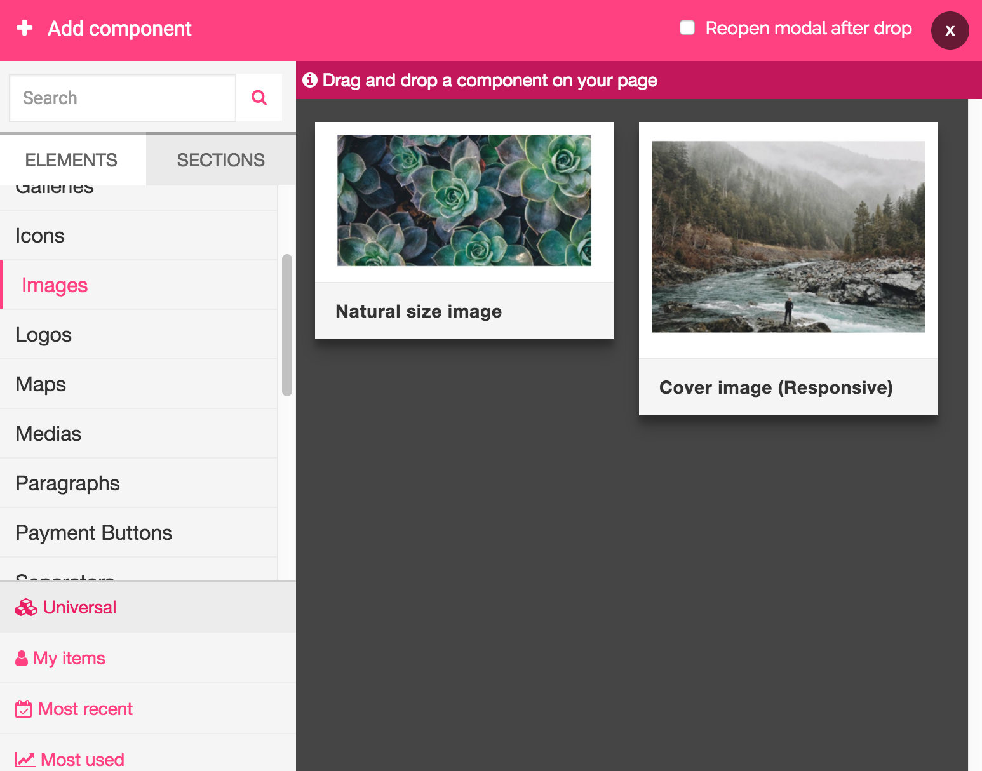Click the My items person icon
This screenshot has height=771, width=982.
(x=22, y=658)
